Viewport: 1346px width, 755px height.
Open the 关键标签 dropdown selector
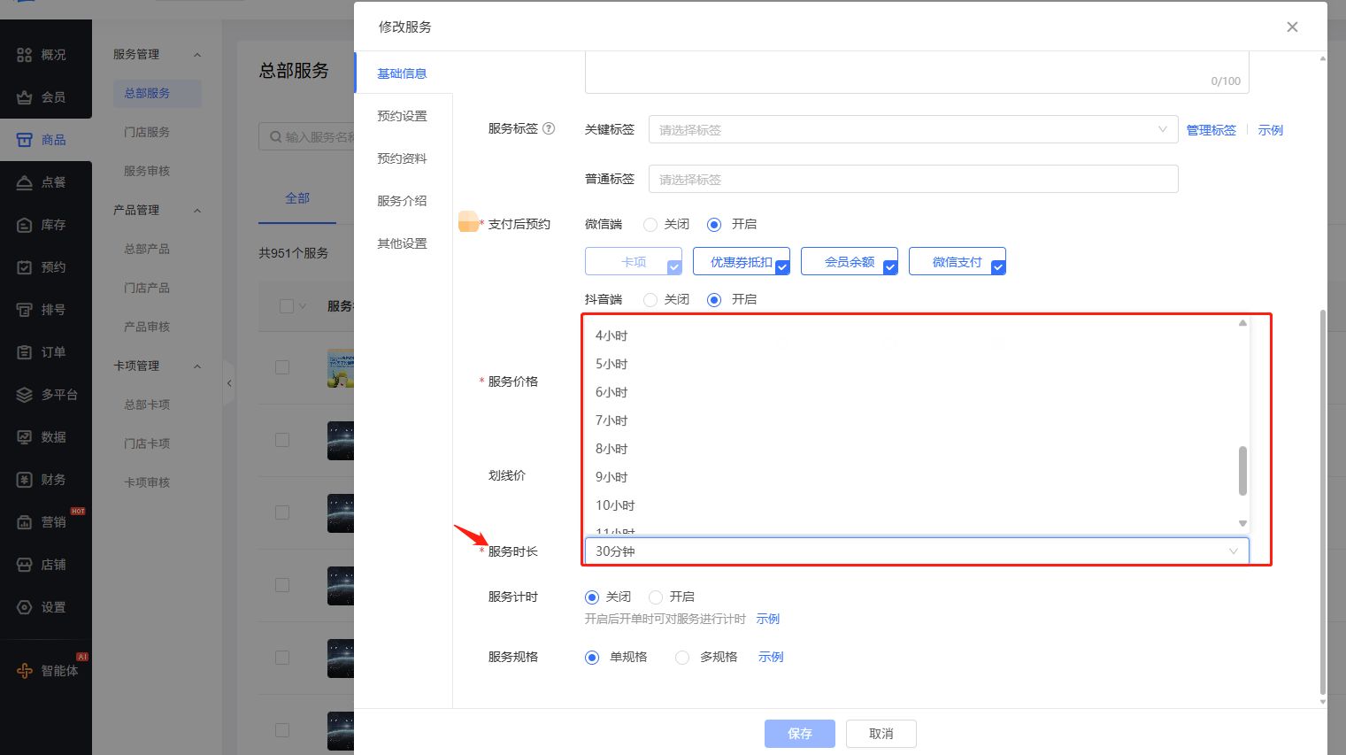pyautogui.click(x=912, y=130)
